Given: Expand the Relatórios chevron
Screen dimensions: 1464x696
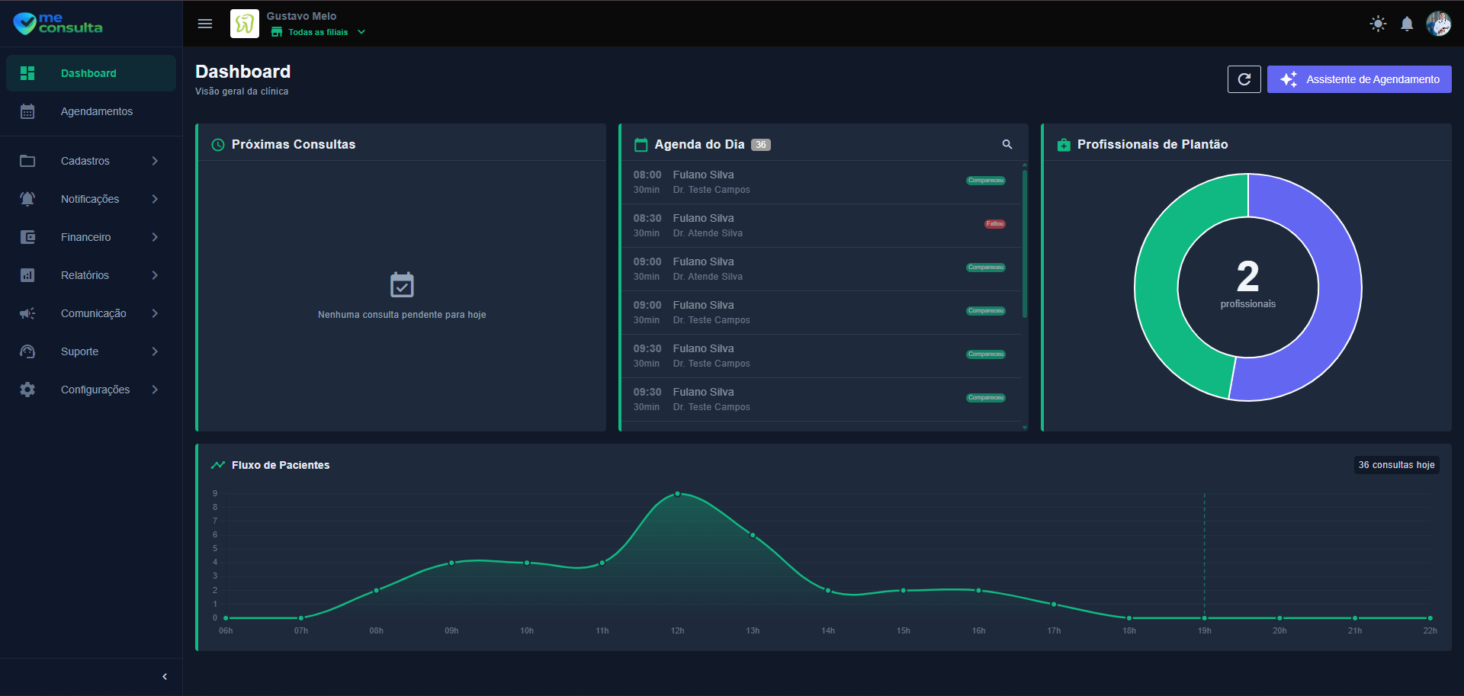Looking at the screenshot, I should (155, 275).
